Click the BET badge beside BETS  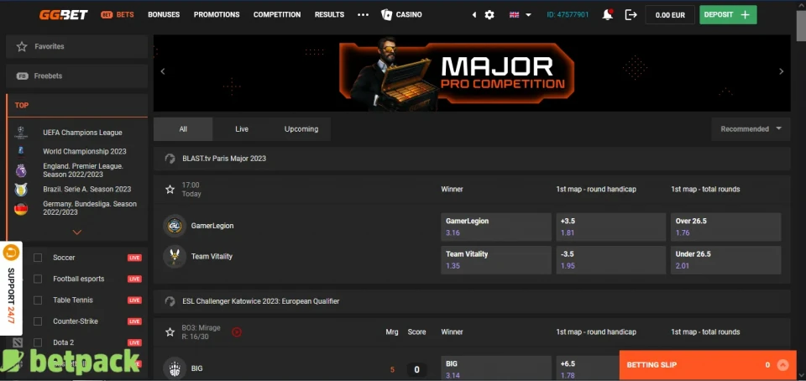107,15
